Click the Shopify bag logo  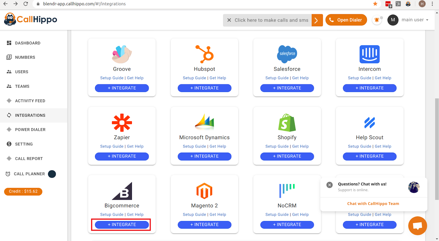click(287, 123)
